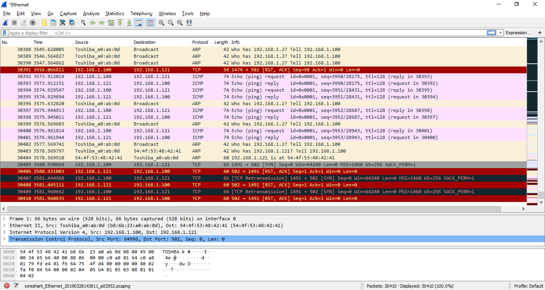Zoom out packet text
The image size is (545, 290).
[171, 23]
